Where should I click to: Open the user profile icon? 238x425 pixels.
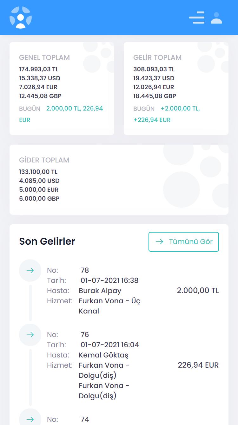[x=216, y=18]
